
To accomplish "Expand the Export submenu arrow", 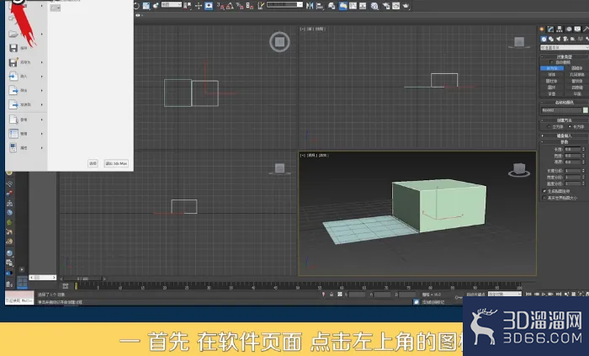I will coord(42,91).
